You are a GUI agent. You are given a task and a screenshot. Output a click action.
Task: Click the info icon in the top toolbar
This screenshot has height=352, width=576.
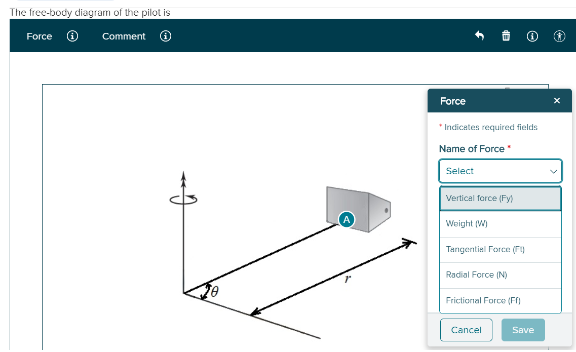[x=532, y=36]
